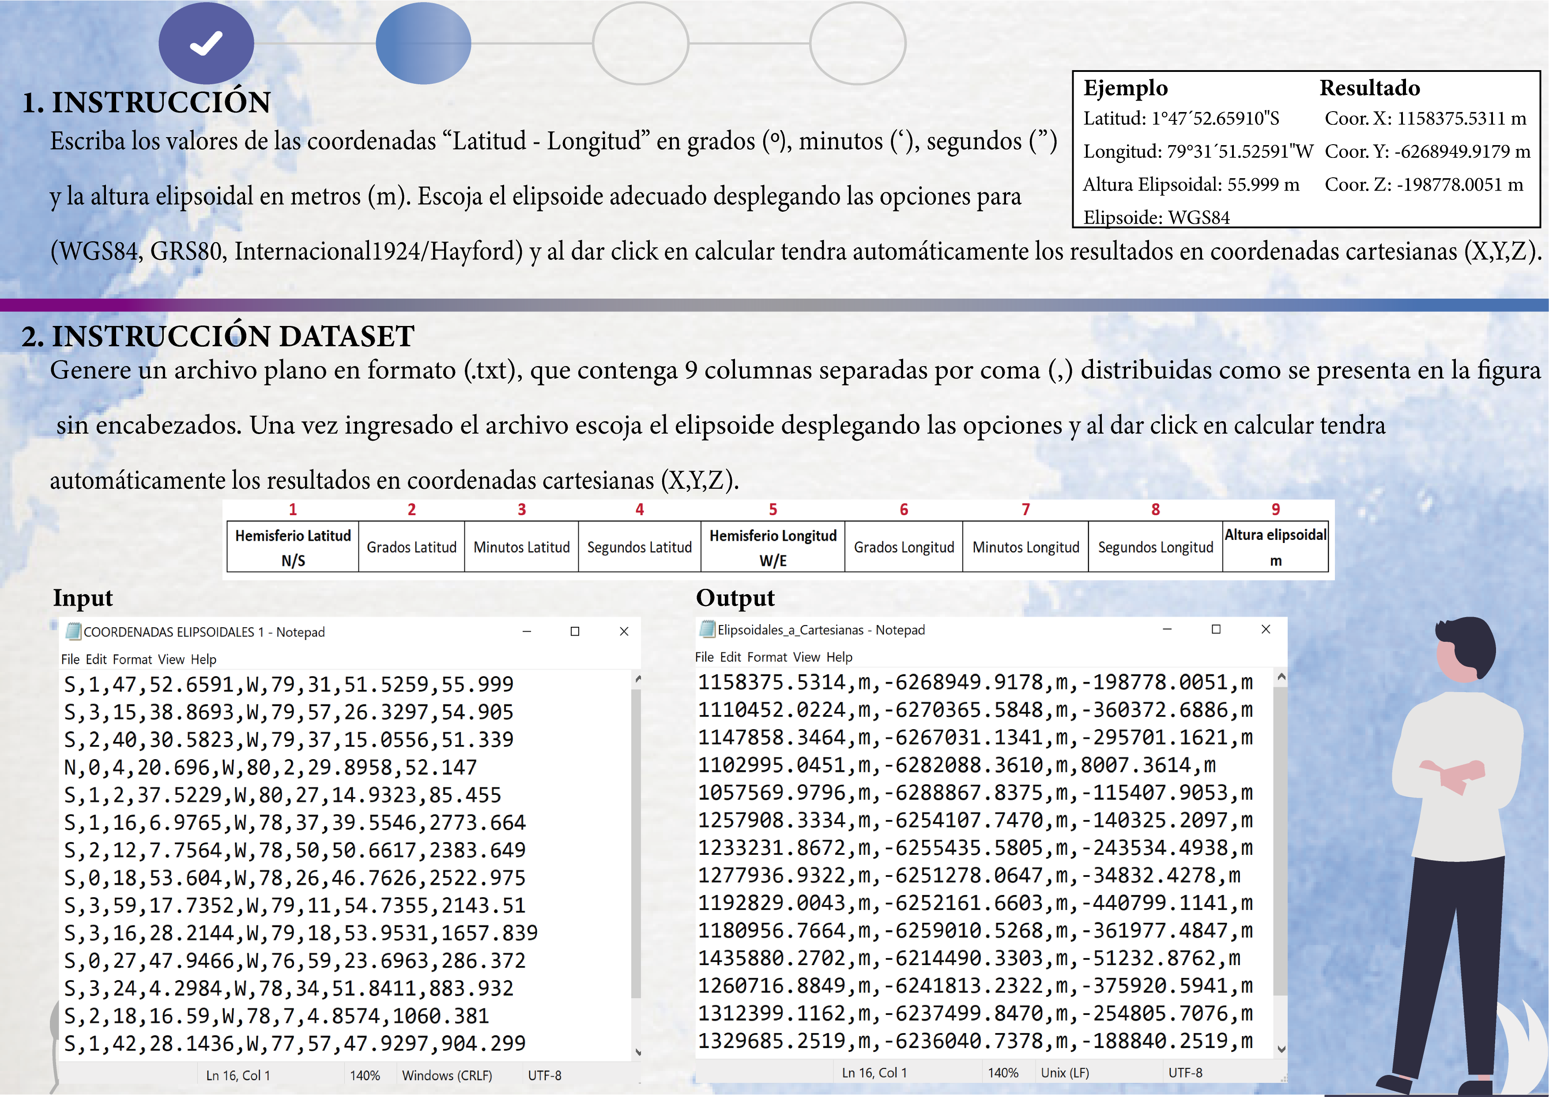Click the empty third step circle
Screen dimensions: 1549x1097
640,43
